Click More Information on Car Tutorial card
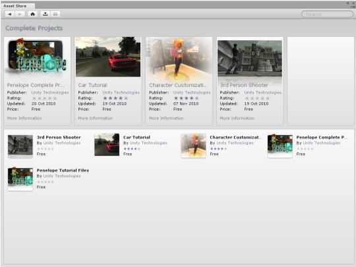 tap(96, 118)
